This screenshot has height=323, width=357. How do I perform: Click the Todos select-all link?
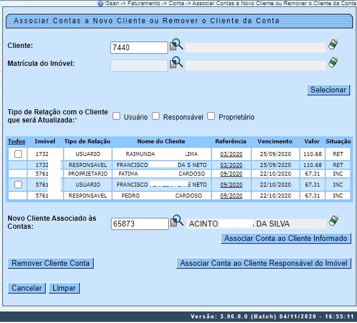17,142
